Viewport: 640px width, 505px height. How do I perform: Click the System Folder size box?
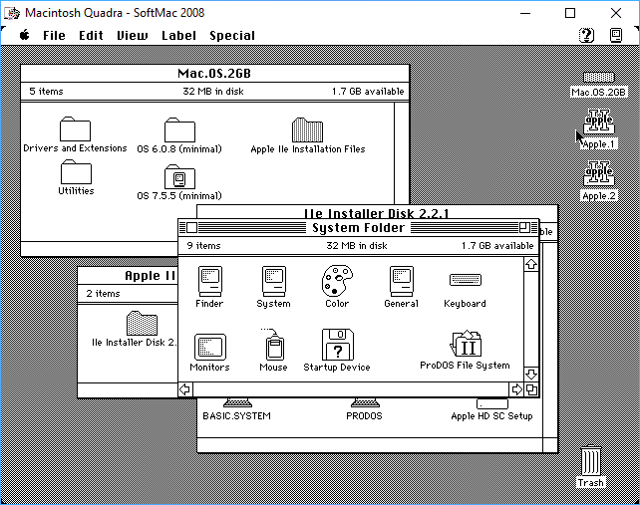[x=531, y=389]
